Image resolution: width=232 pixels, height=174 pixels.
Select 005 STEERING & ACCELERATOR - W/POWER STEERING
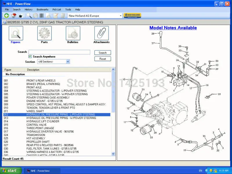(57, 94)
